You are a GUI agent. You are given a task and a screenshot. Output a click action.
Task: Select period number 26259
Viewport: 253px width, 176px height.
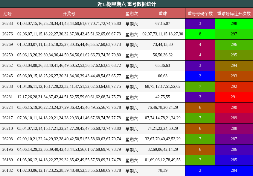point(7,55)
